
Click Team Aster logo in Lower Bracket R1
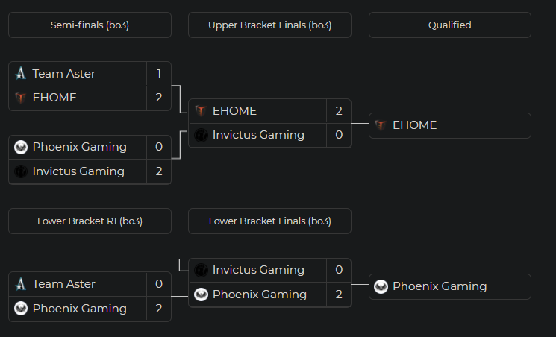[x=21, y=284]
